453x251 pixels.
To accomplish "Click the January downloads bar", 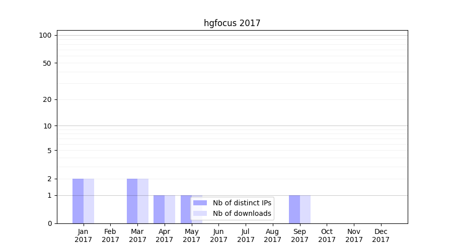I will [89, 201].
